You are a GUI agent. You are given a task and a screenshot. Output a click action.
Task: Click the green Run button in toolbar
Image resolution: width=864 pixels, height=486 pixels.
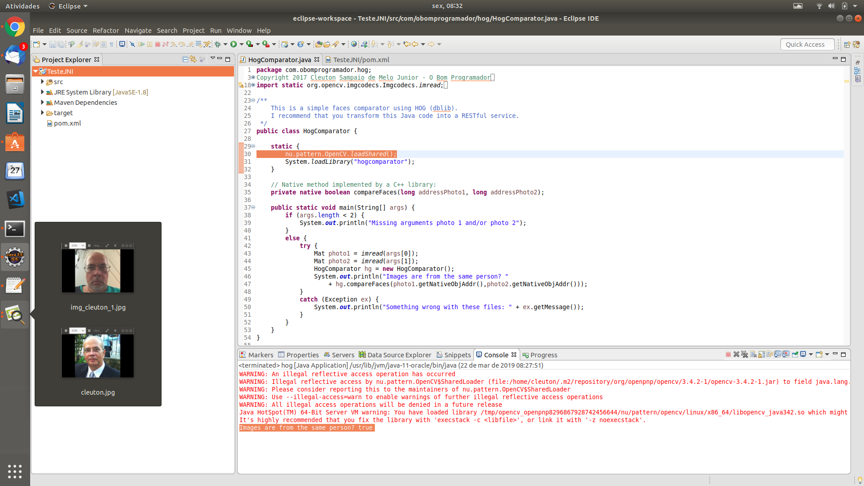[233, 44]
